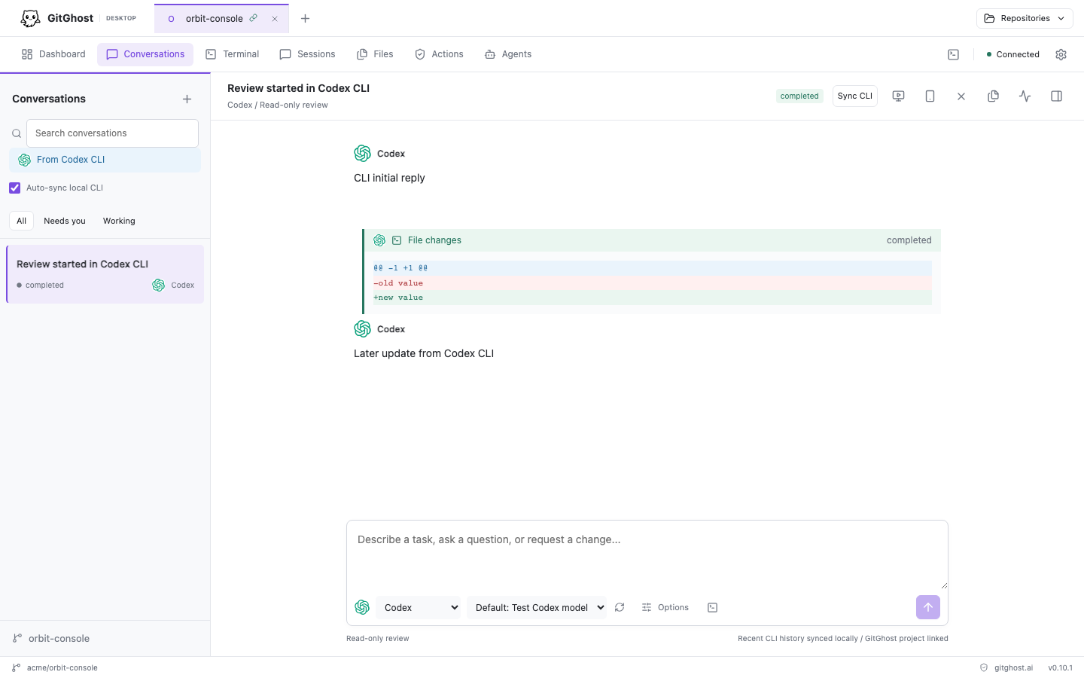Toggle the Auto-sync local CLI checkbox

click(x=15, y=188)
